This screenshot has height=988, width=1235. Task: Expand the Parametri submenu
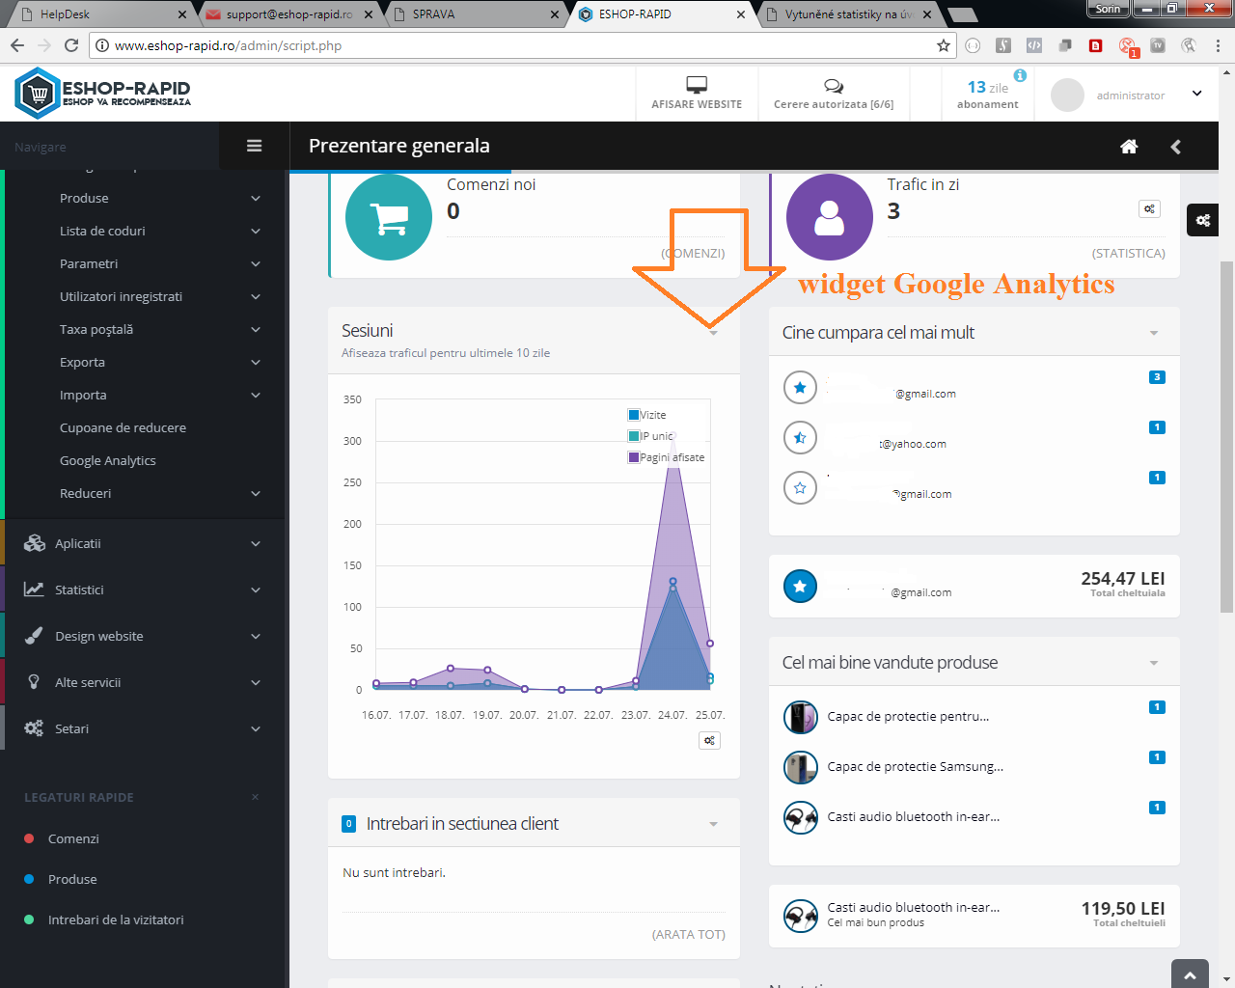[x=256, y=263]
